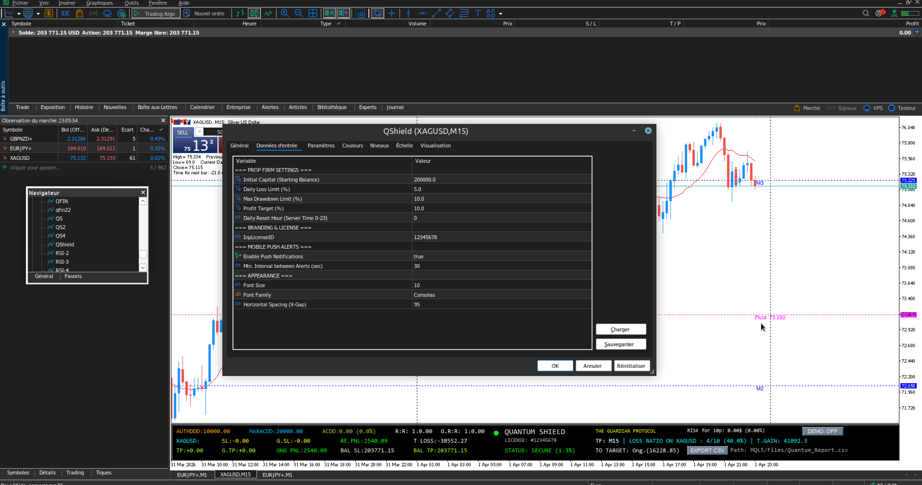Viewport: 922px width, 485px height.
Task: Click the Charger button
Action: click(x=620, y=329)
